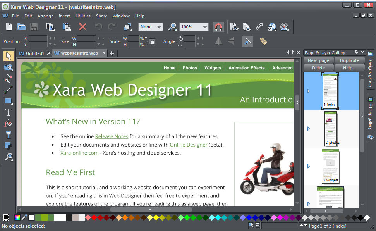Open the Xara-online.com link
This screenshot has height=231, width=376.
point(79,153)
